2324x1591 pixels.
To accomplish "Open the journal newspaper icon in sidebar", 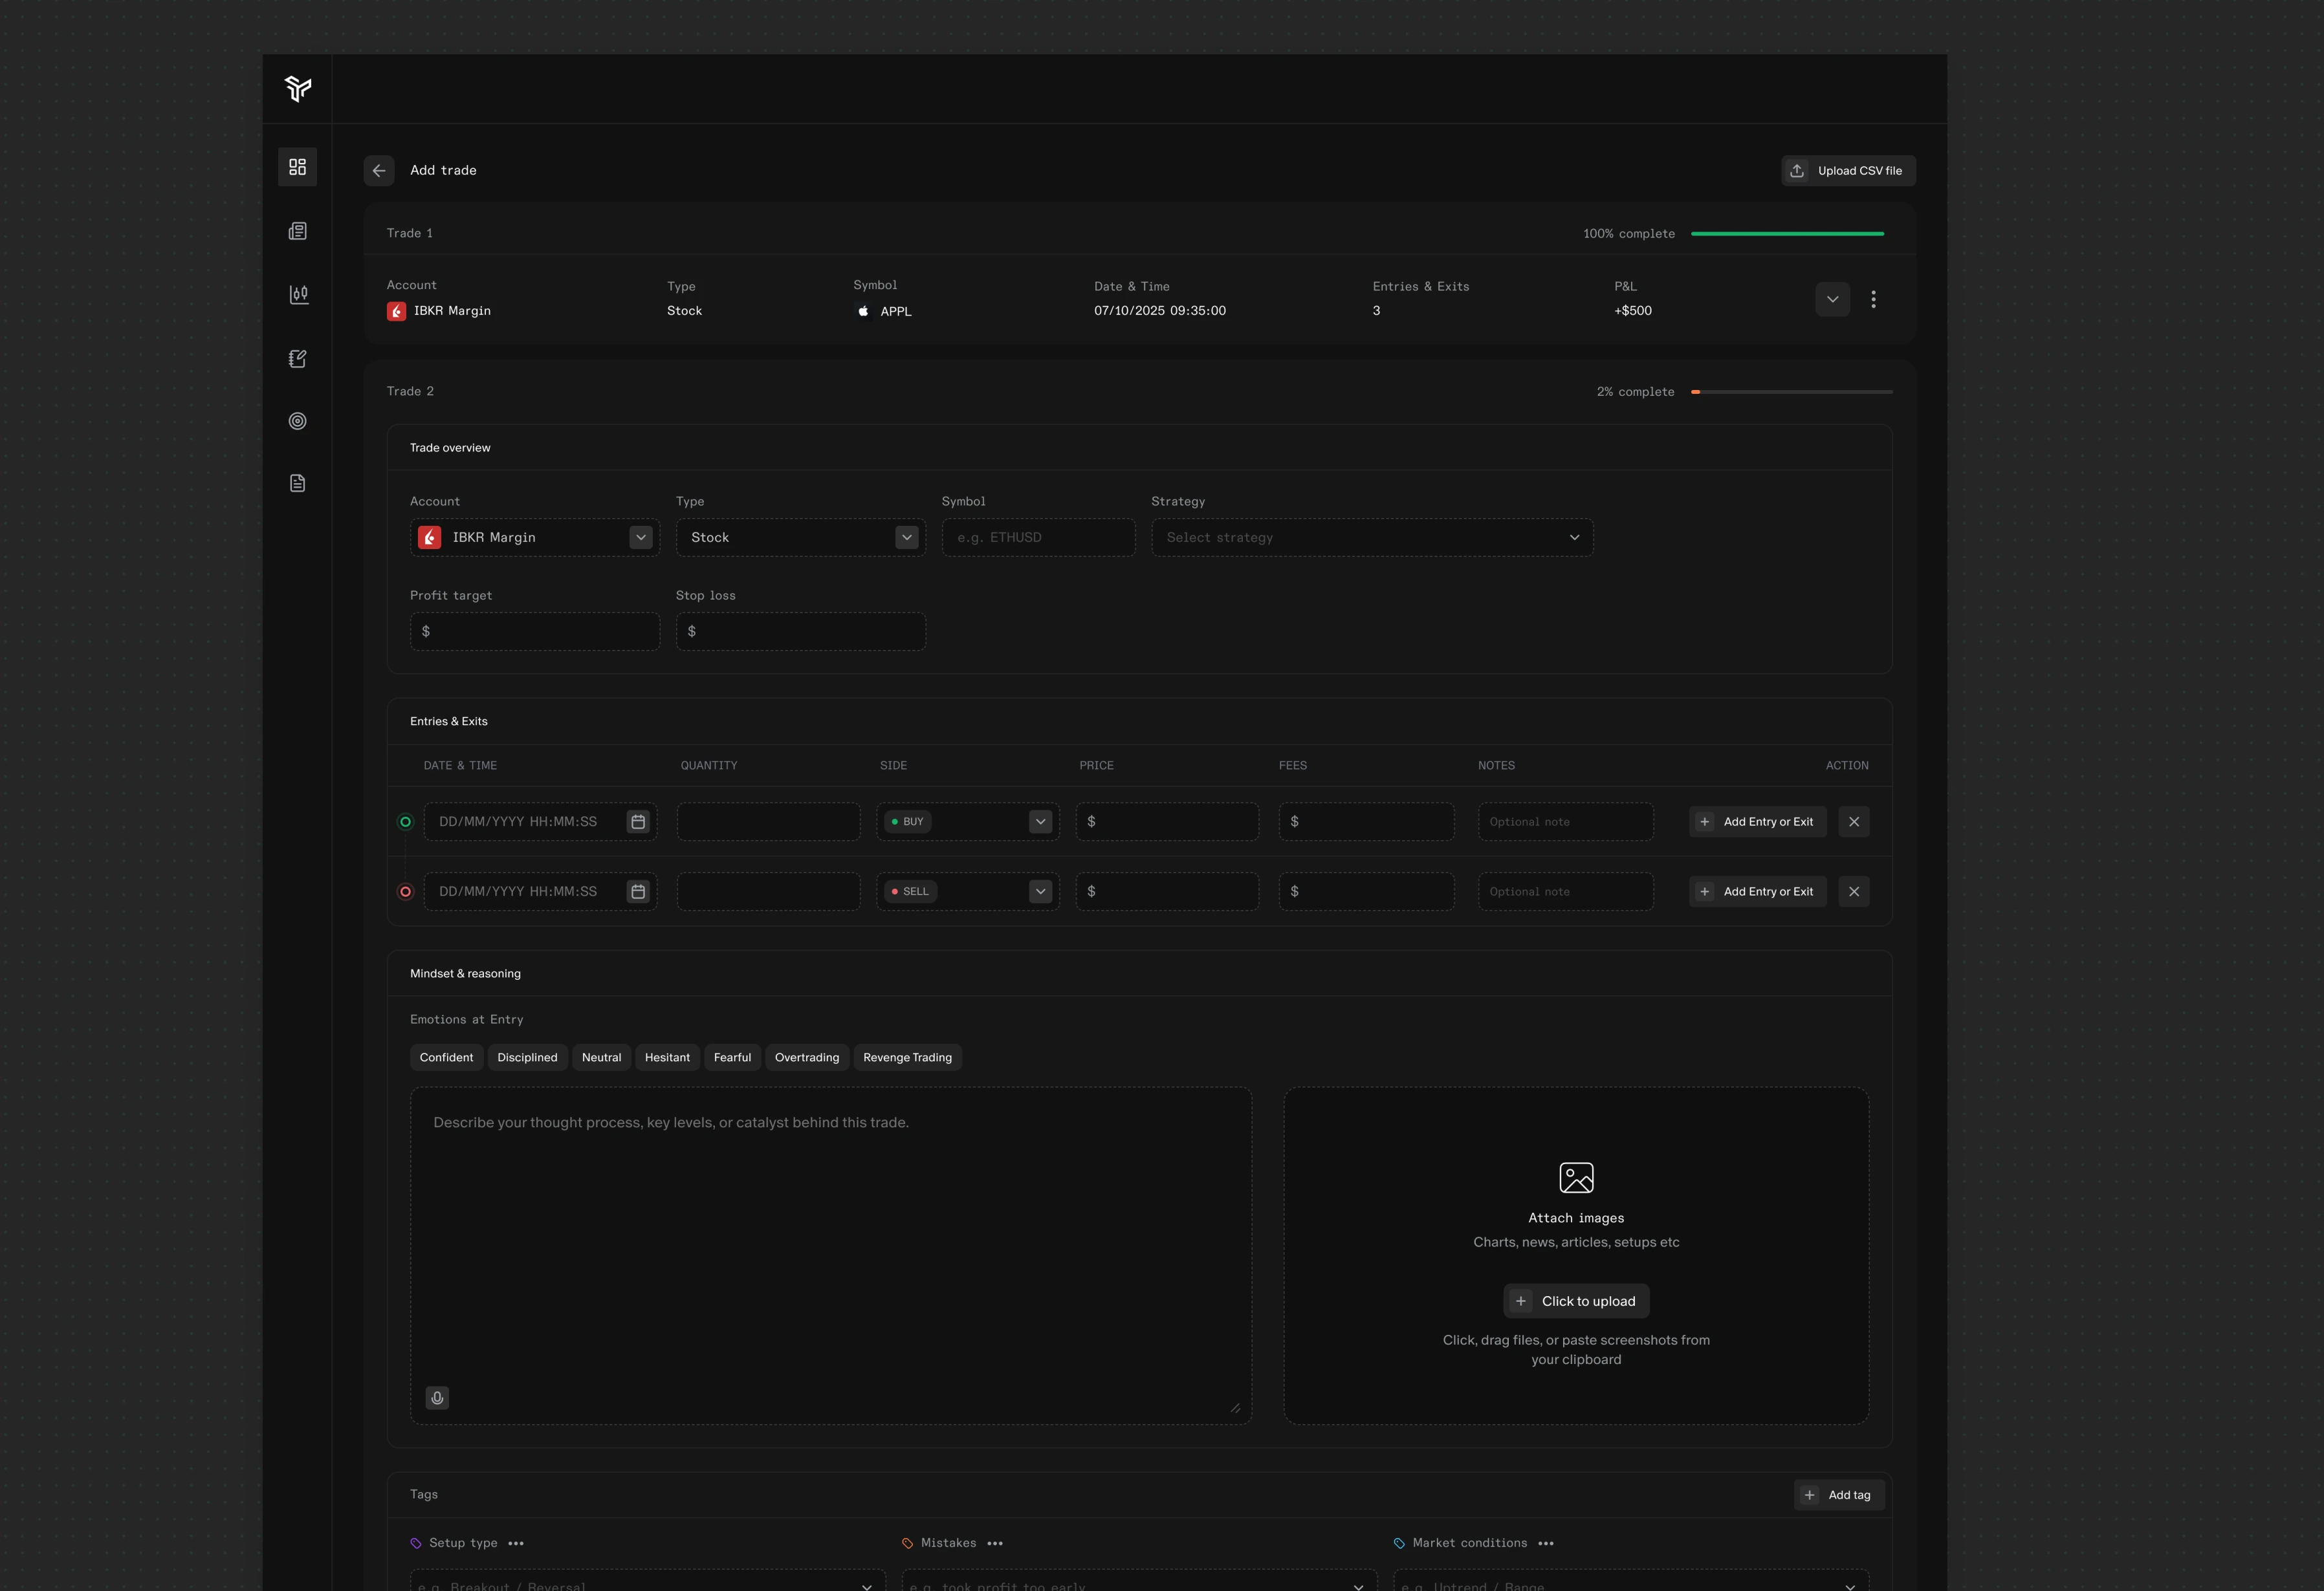I will tap(297, 231).
